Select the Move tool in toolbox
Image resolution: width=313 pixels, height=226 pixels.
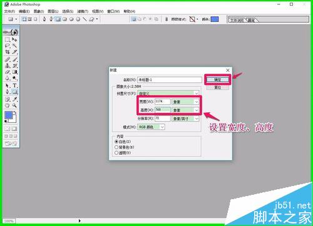pos(14,39)
